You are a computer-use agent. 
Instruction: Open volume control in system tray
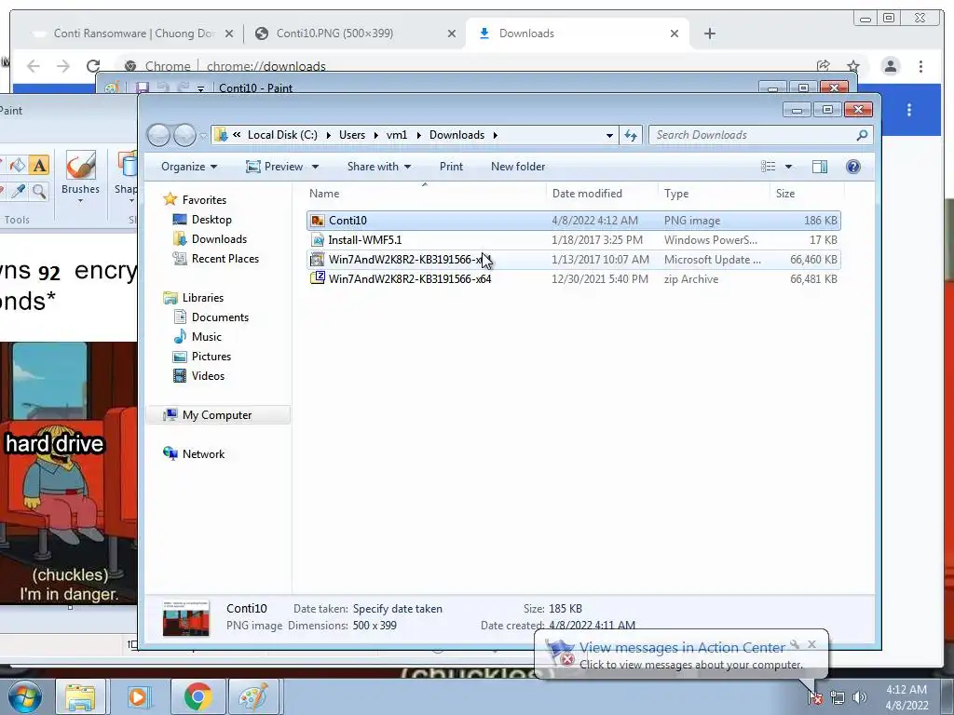coord(859,697)
